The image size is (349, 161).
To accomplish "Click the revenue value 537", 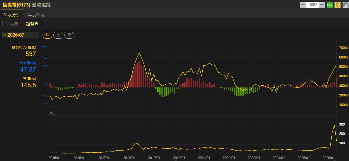I will pyautogui.click(x=31, y=54).
